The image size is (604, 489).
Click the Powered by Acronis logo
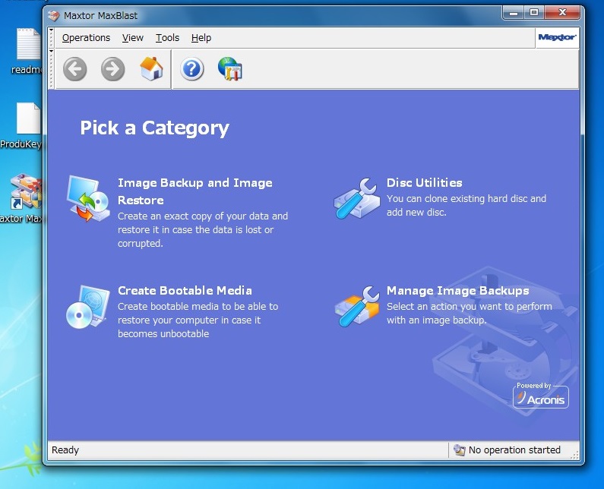tap(541, 395)
